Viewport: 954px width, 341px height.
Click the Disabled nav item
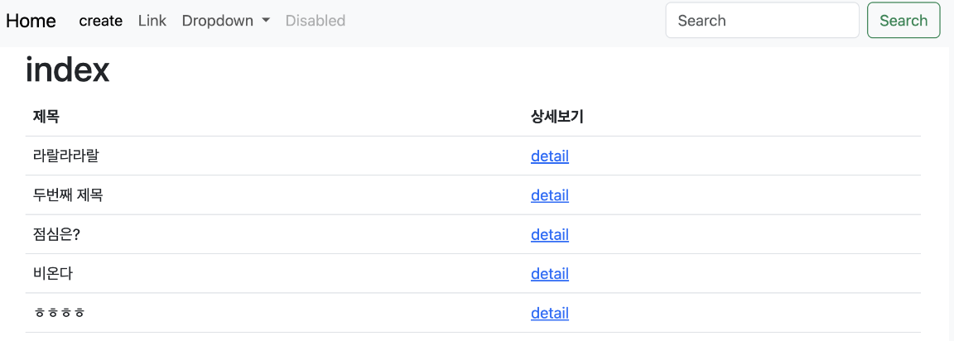316,21
